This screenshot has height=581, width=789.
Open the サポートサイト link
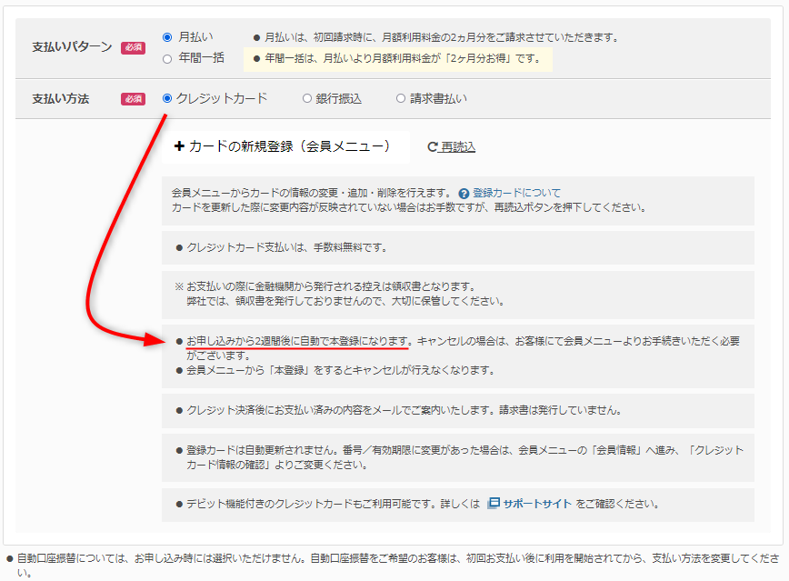tap(537, 503)
